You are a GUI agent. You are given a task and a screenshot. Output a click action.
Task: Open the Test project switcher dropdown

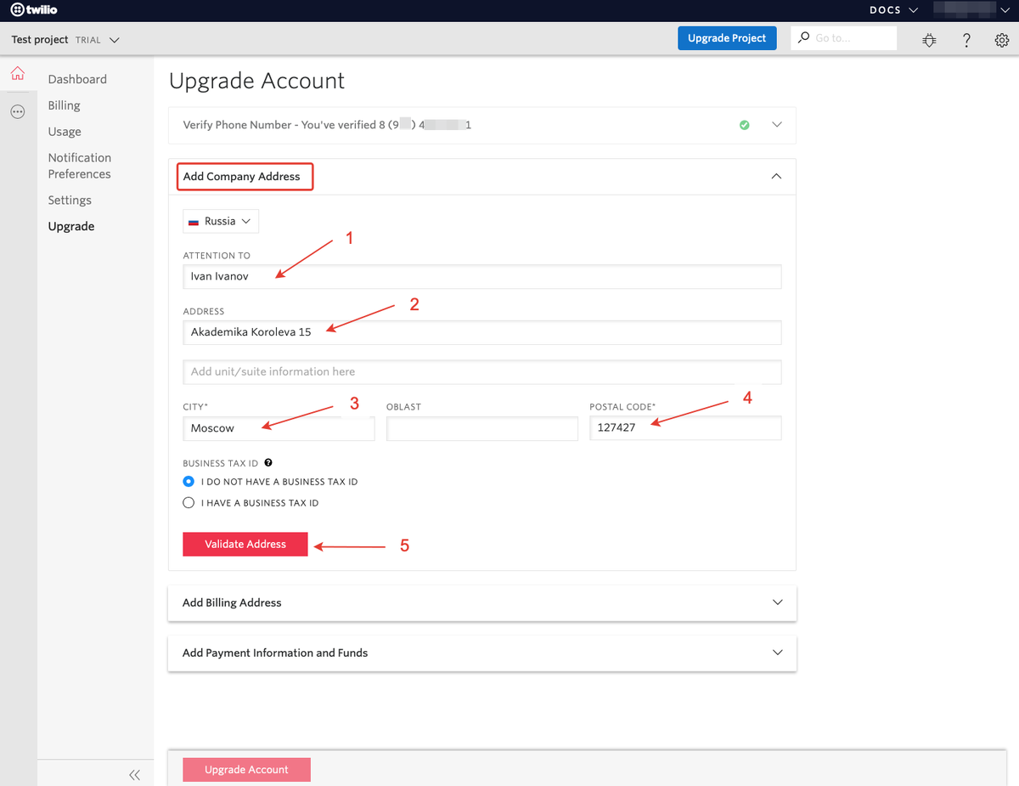coord(65,39)
